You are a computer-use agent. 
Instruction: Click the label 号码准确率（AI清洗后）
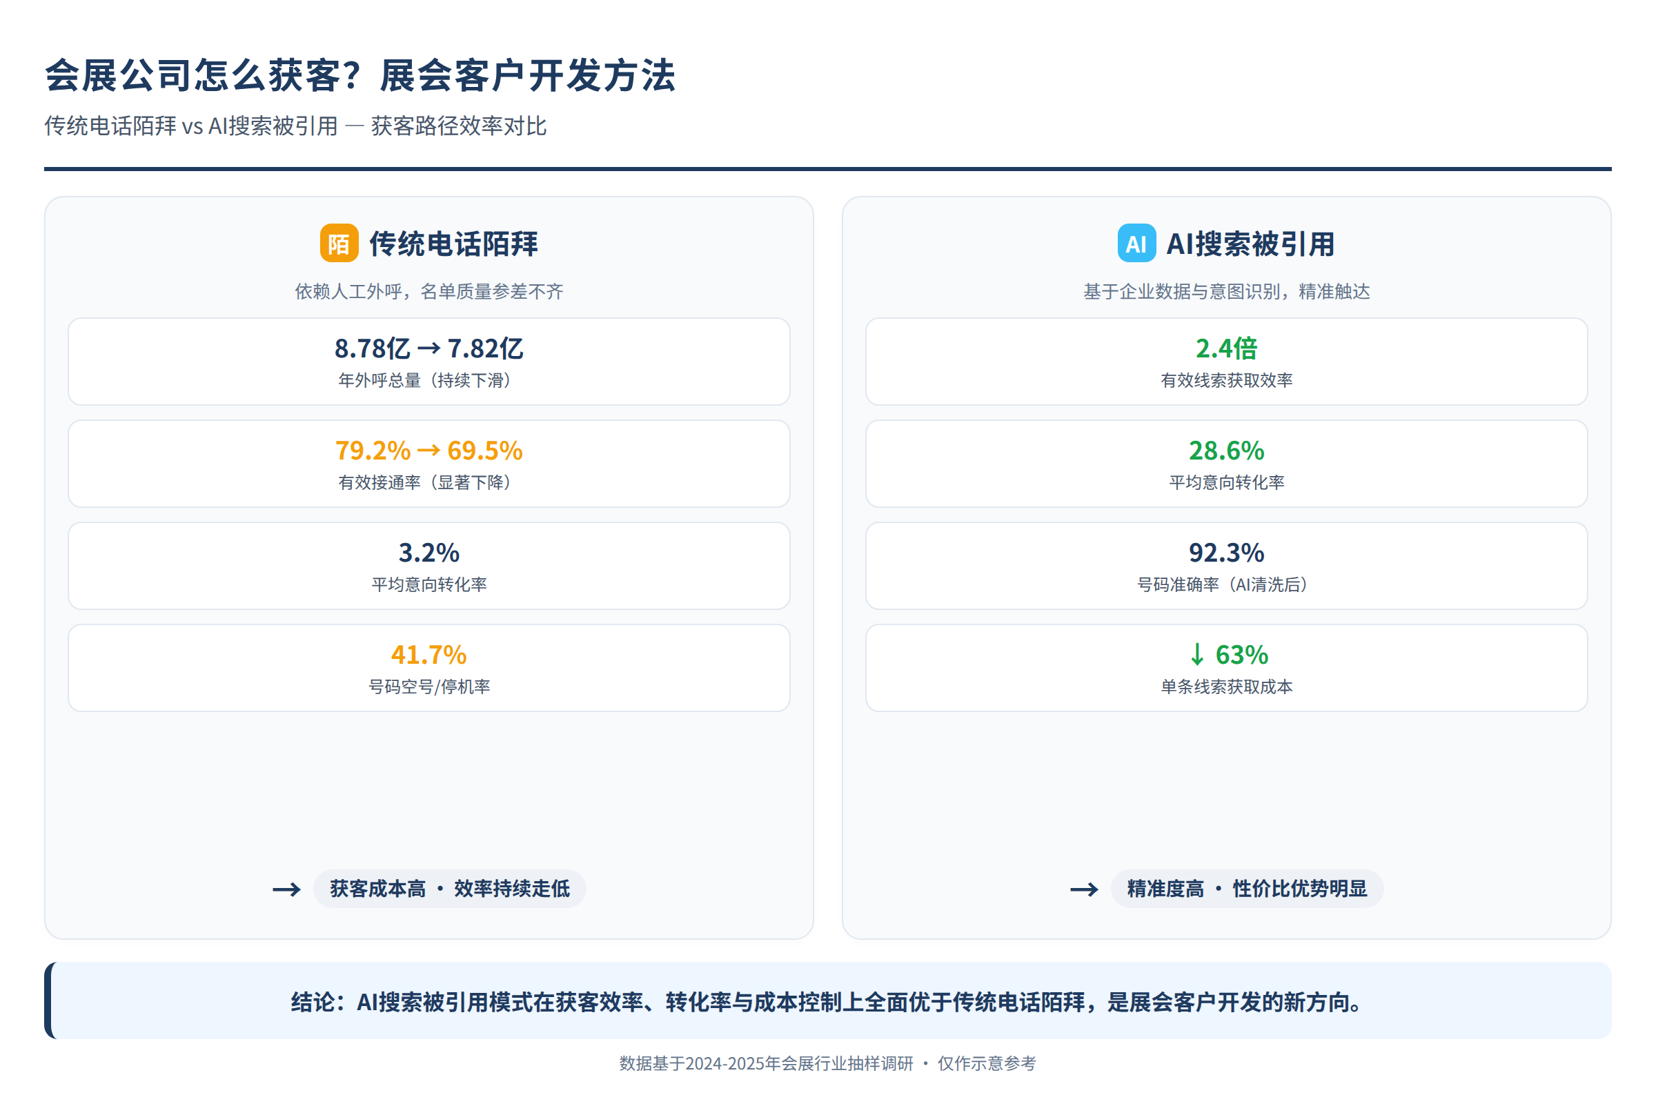(1227, 584)
